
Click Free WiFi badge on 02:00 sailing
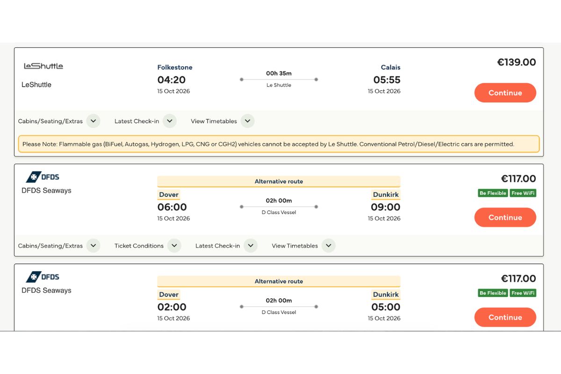523,293
